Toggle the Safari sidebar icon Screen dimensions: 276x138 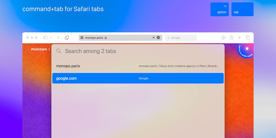45,38
